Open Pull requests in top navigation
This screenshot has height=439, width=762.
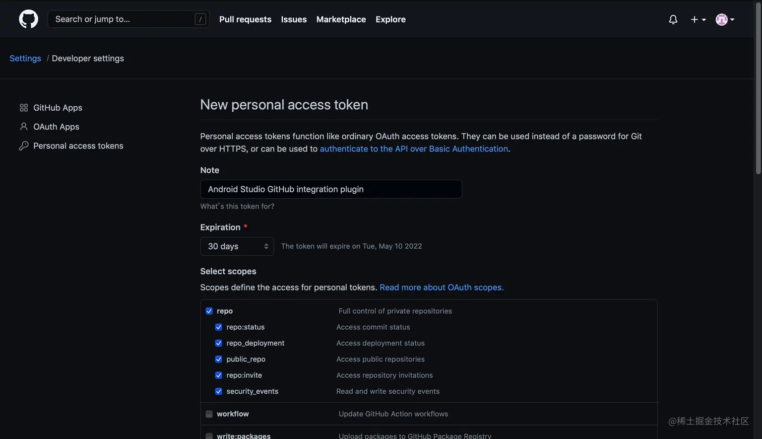pyautogui.click(x=245, y=19)
